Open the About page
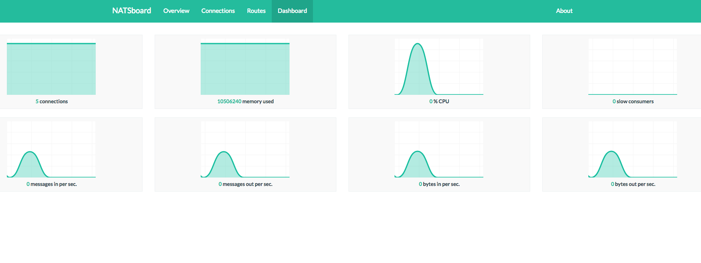 (564, 11)
